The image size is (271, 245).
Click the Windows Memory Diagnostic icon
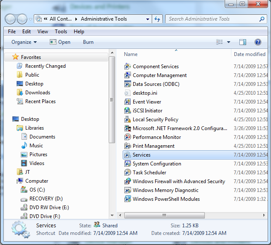pyautogui.click(x=128, y=190)
